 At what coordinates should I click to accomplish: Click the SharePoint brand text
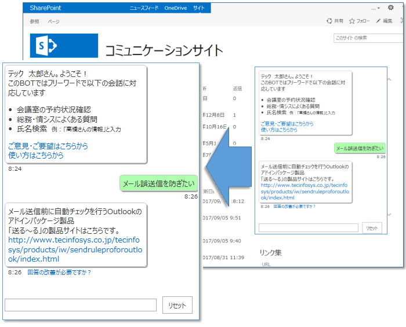coord(45,8)
